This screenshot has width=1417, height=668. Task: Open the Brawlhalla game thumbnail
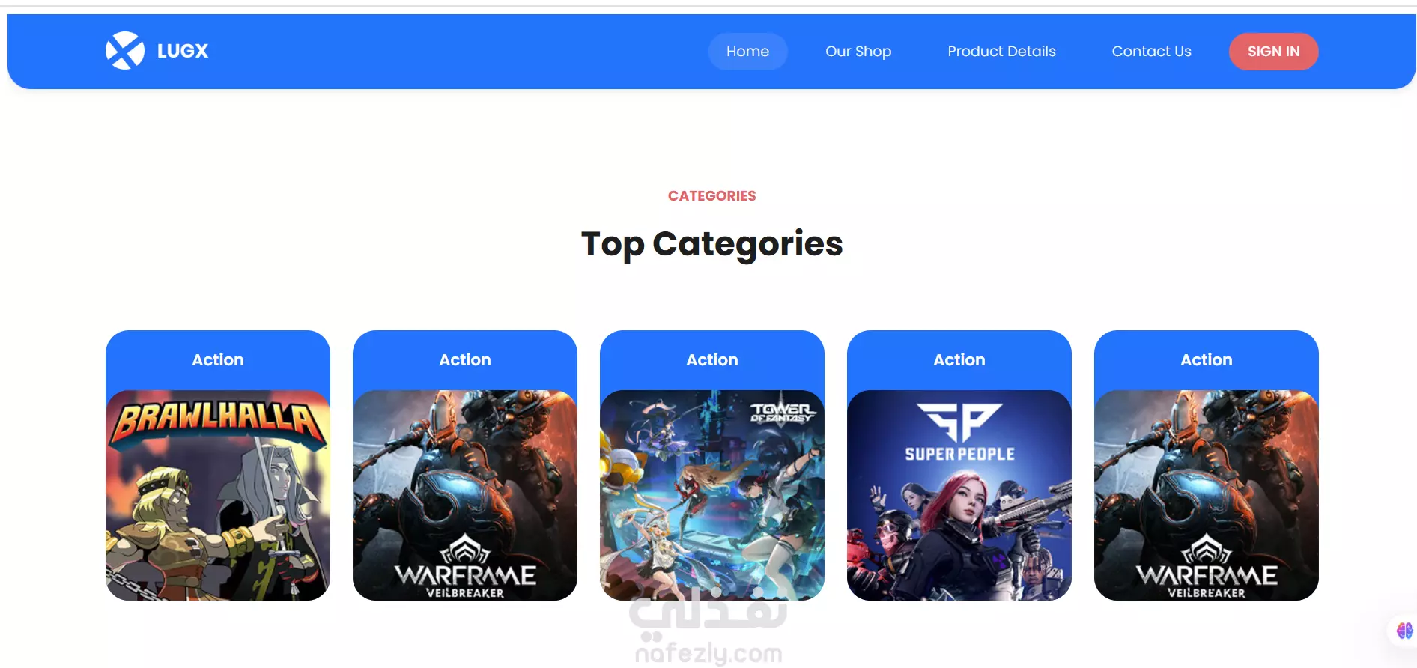point(218,495)
